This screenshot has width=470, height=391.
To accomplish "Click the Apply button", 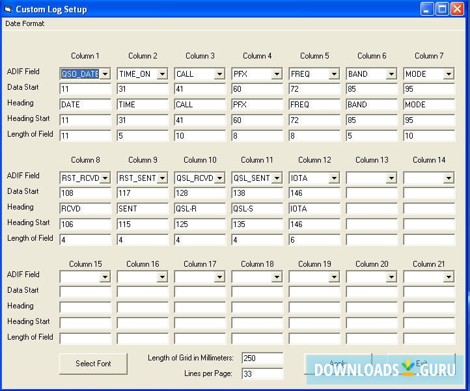I will click(x=338, y=364).
